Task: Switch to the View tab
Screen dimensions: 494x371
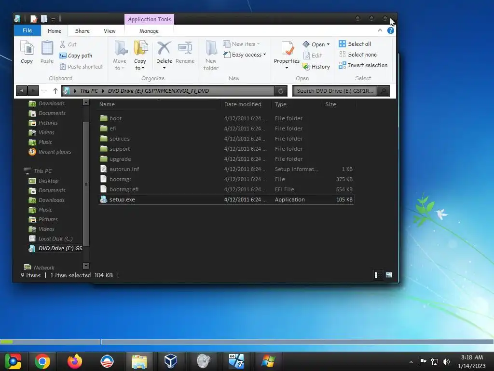Action: point(110,31)
